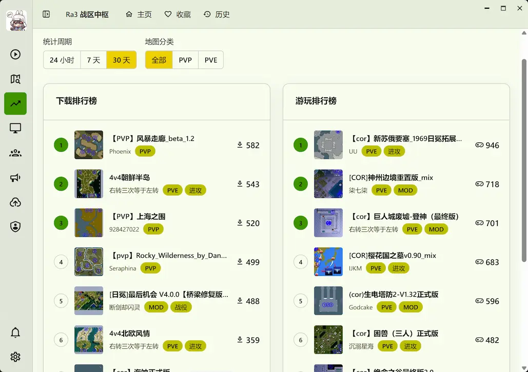Open map [日冕]最后机会 V4.0.0
Screen dimensions: 528x372
coord(169,295)
